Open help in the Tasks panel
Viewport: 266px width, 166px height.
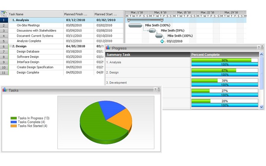coord(155,90)
